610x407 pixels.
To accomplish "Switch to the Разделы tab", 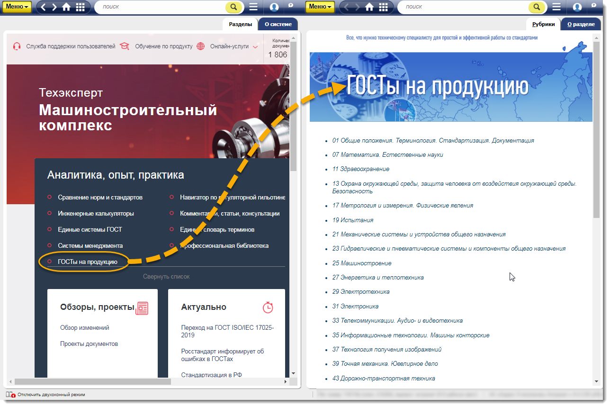I will point(240,24).
